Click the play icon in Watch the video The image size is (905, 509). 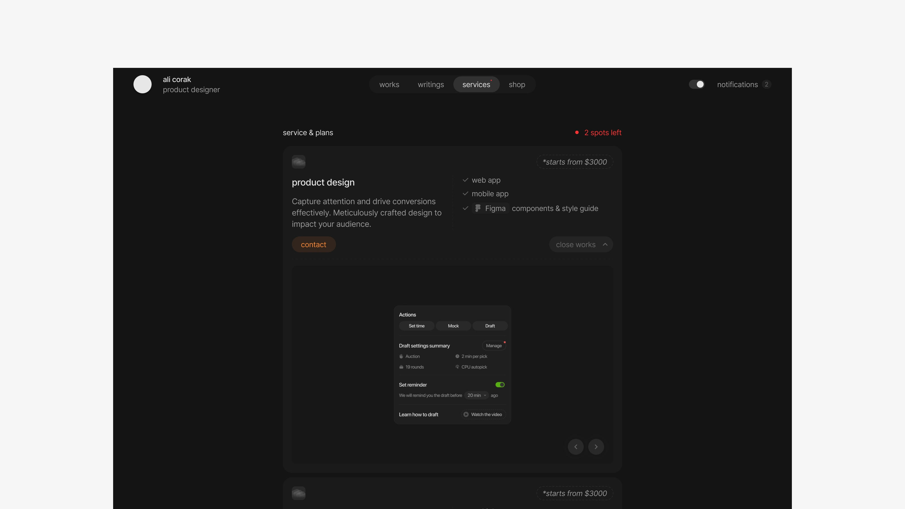click(466, 415)
